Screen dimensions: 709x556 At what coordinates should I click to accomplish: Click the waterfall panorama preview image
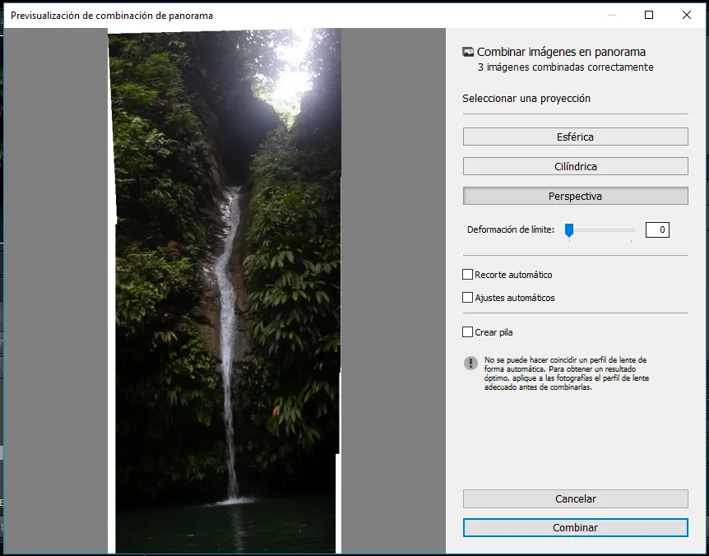pyautogui.click(x=225, y=291)
